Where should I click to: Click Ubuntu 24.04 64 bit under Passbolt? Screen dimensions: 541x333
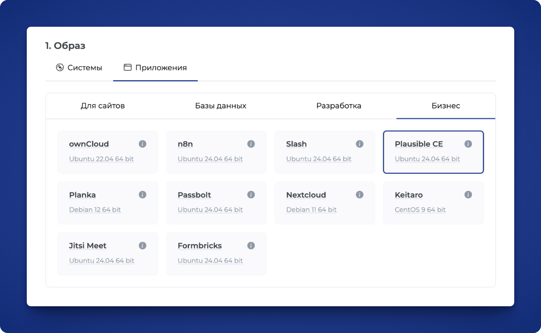click(210, 210)
